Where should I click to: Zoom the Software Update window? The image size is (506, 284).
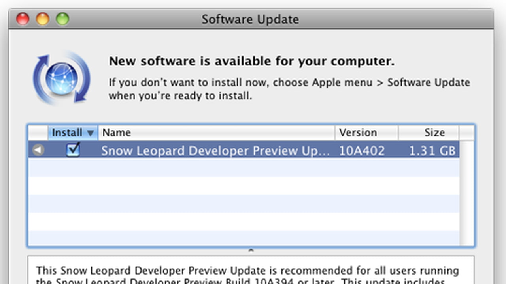pyautogui.click(x=62, y=19)
